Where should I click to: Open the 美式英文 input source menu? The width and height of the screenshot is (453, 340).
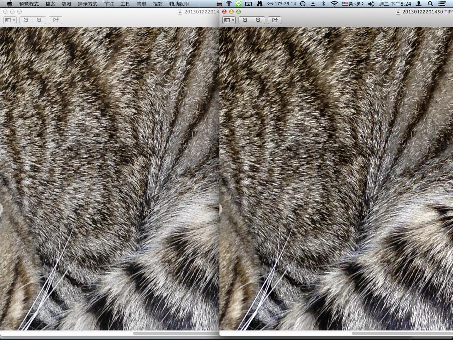(353, 4)
